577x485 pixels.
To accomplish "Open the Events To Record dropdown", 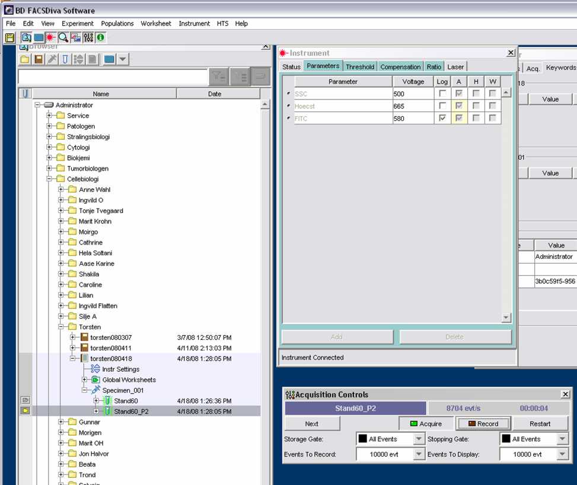I will (419, 454).
